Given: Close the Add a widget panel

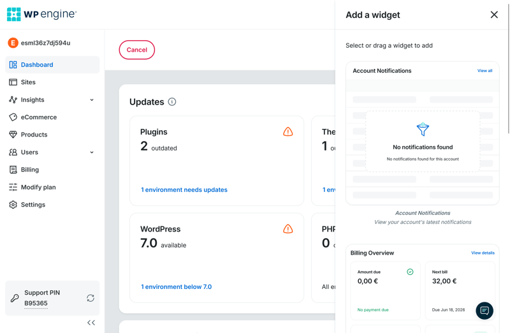Looking at the screenshot, I should pyautogui.click(x=494, y=15).
